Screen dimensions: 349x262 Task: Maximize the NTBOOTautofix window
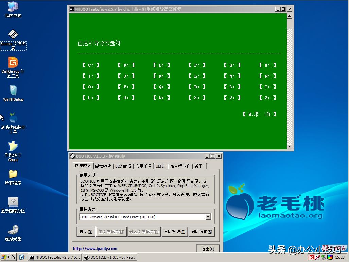(283, 9)
